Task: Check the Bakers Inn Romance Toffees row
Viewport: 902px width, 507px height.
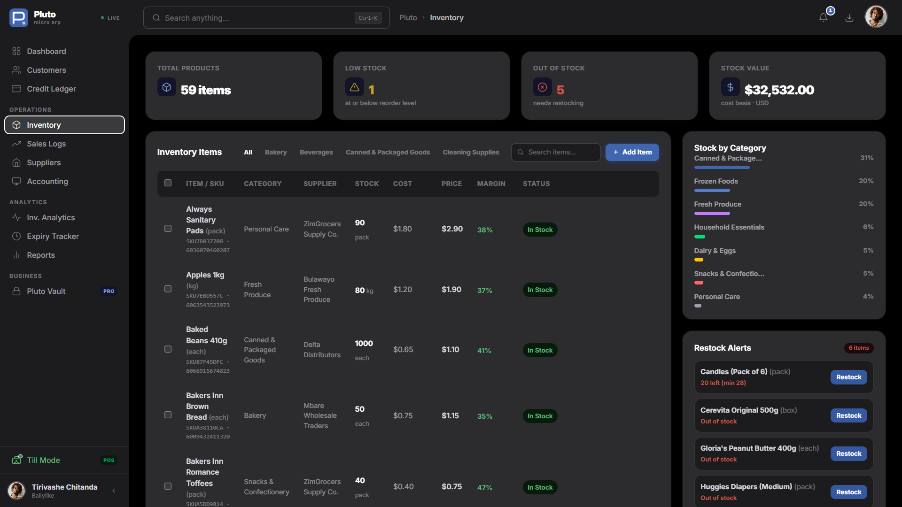Action: [168, 486]
